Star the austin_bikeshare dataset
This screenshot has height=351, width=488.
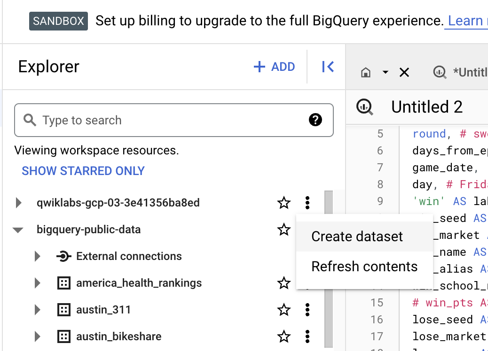click(x=284, y=336)
